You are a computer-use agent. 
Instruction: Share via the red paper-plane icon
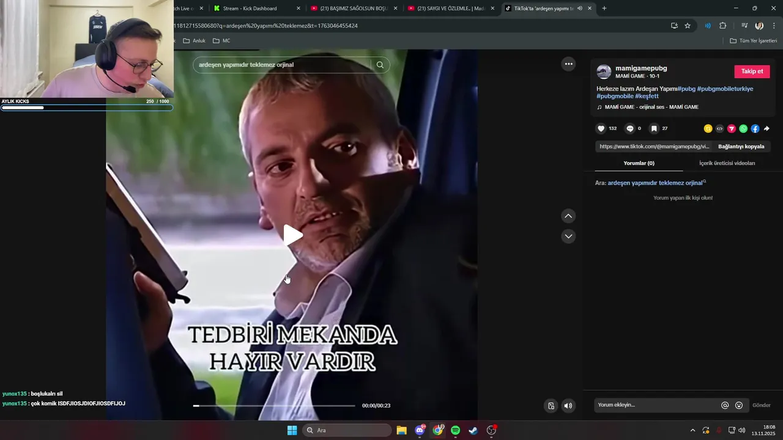(x=731, y=128)
